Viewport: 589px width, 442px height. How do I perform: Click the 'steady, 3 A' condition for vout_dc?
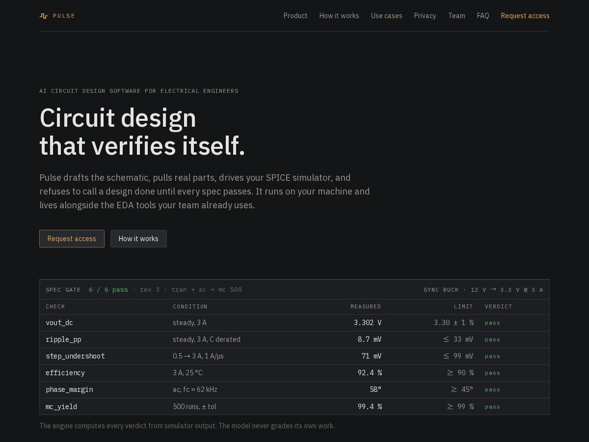tap(189, 323)
